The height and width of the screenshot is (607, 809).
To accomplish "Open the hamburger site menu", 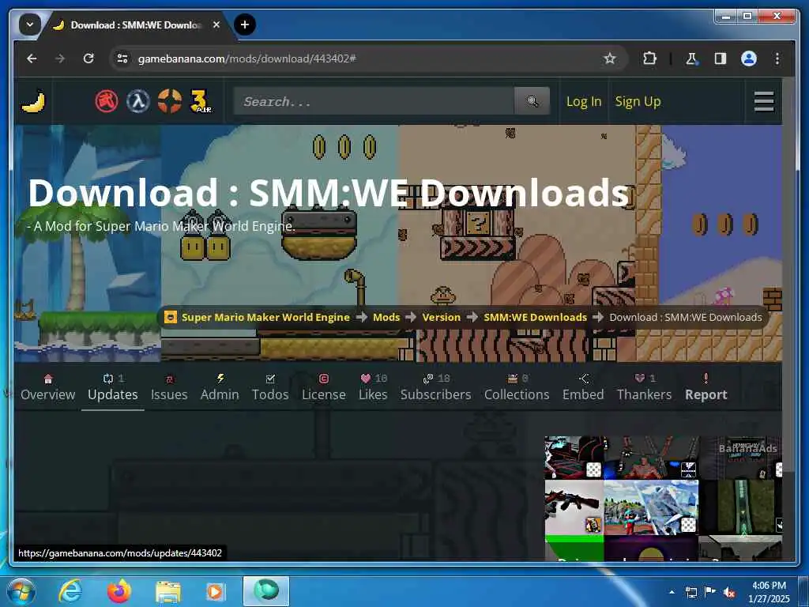I will pyautogui.click(x=764, y=101).
